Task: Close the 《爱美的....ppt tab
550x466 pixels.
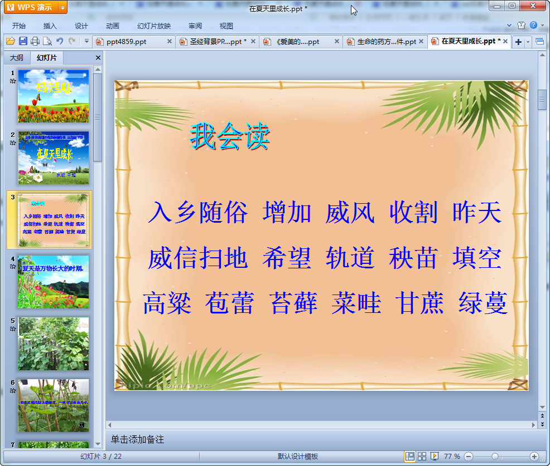Action: click(x=337, y=41)
